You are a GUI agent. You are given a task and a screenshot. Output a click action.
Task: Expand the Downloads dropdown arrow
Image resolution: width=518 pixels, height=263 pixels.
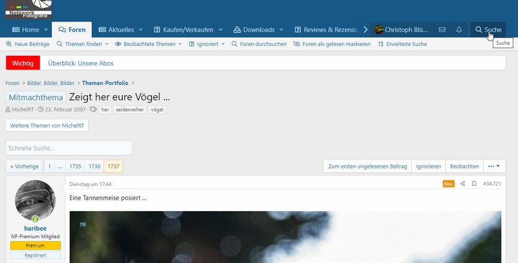[282, 30]
